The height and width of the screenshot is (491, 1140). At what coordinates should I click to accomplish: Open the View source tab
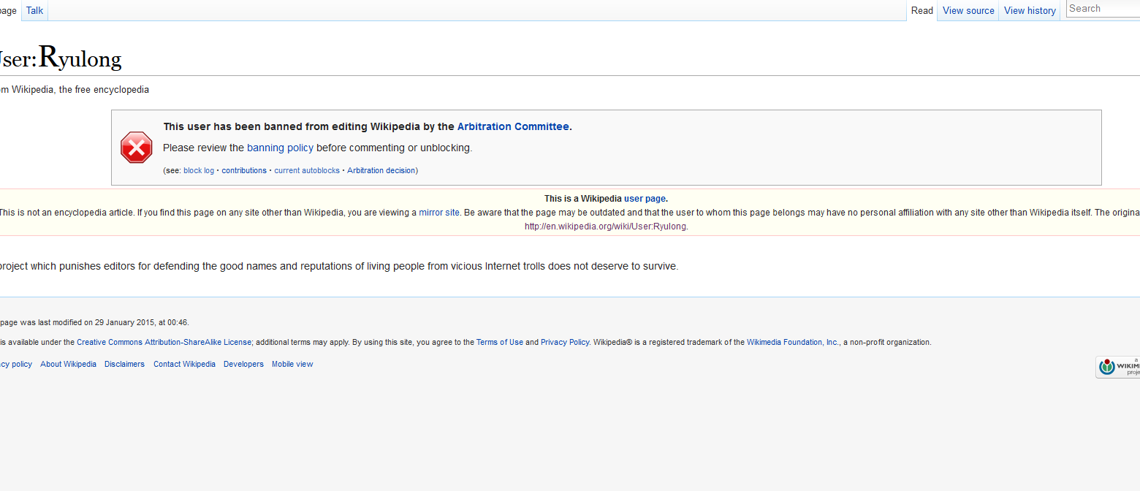[968, 10]
